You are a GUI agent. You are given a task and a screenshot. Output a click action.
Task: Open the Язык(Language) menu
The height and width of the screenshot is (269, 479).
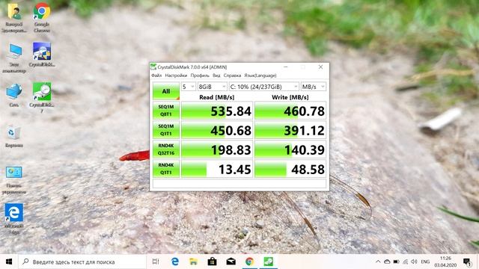[260, 75]
